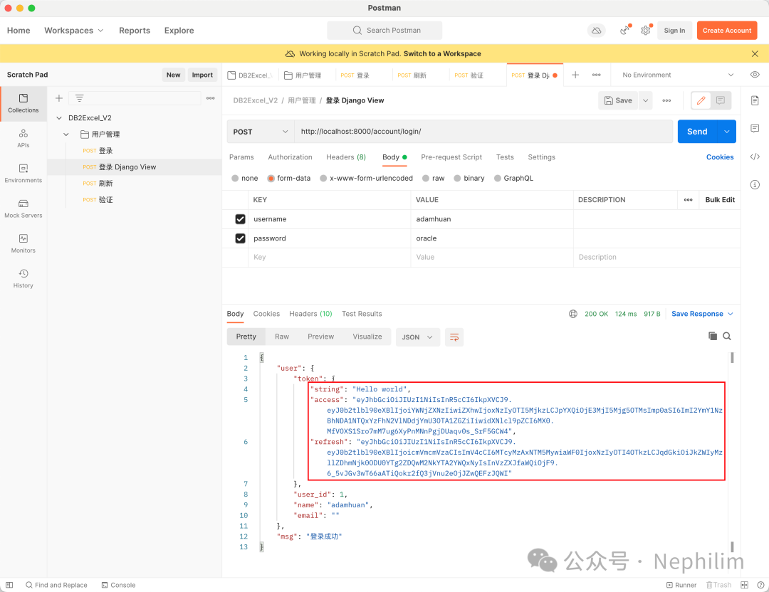Open more actions ellipsis next to Save
The width and height of the screenshot is (769, 592).
point(666,100)
